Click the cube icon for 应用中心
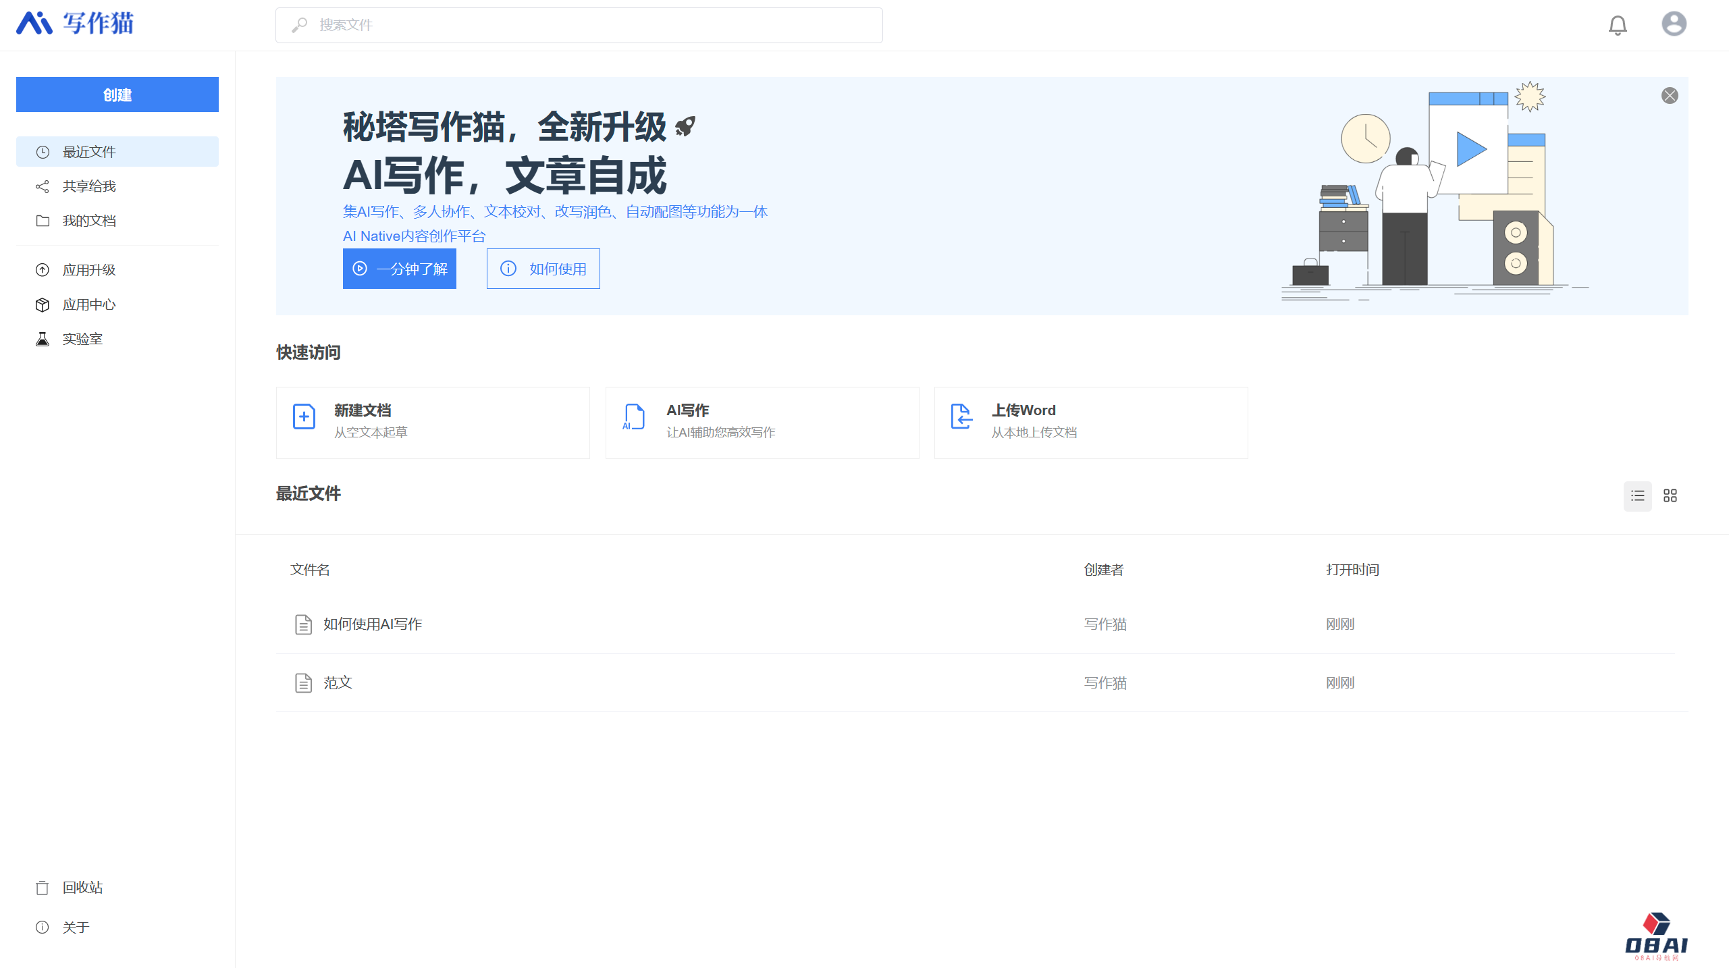 (43, 304)
